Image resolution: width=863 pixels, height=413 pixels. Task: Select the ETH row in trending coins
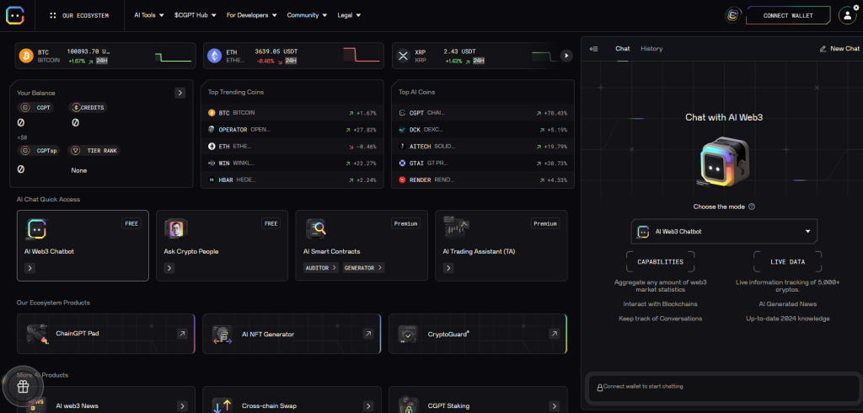point(292,147)
